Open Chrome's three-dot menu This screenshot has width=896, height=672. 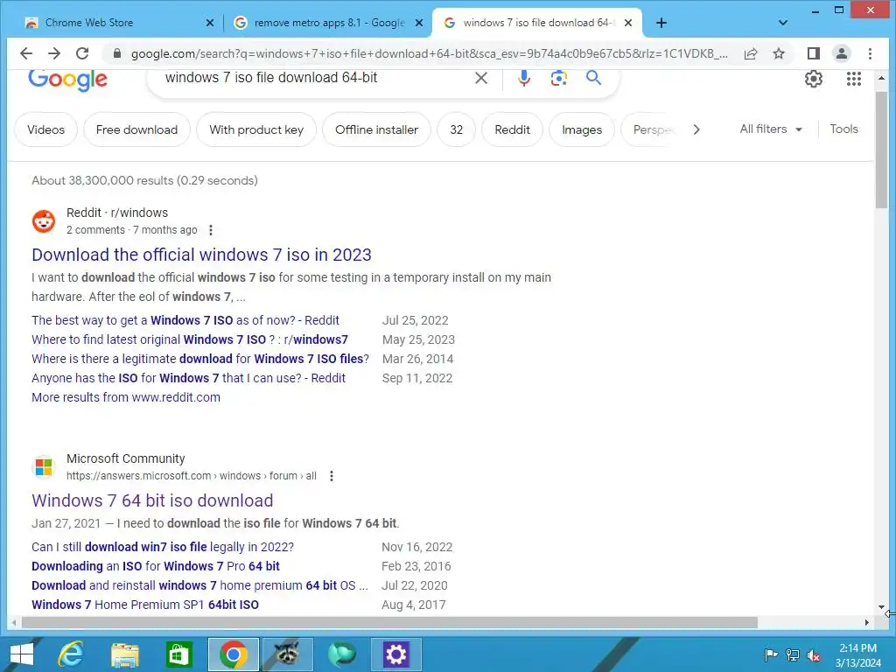click(x=870, y=53)
